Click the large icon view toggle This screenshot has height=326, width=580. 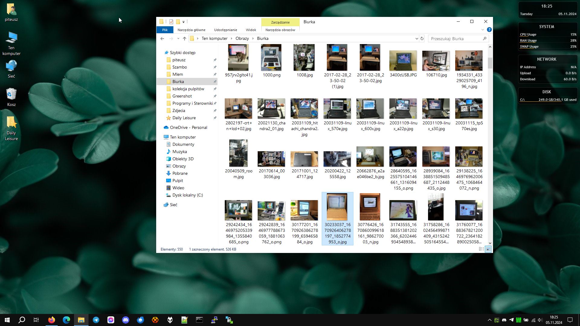(488, 249)
